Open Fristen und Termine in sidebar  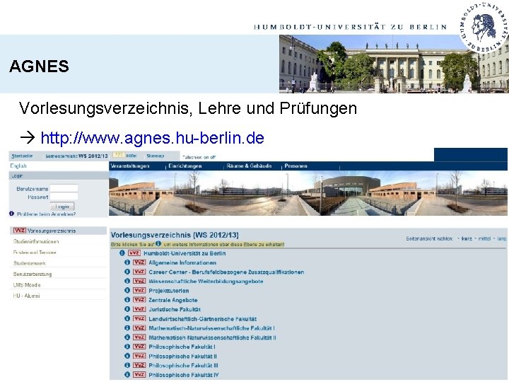[x=35, y=253]
